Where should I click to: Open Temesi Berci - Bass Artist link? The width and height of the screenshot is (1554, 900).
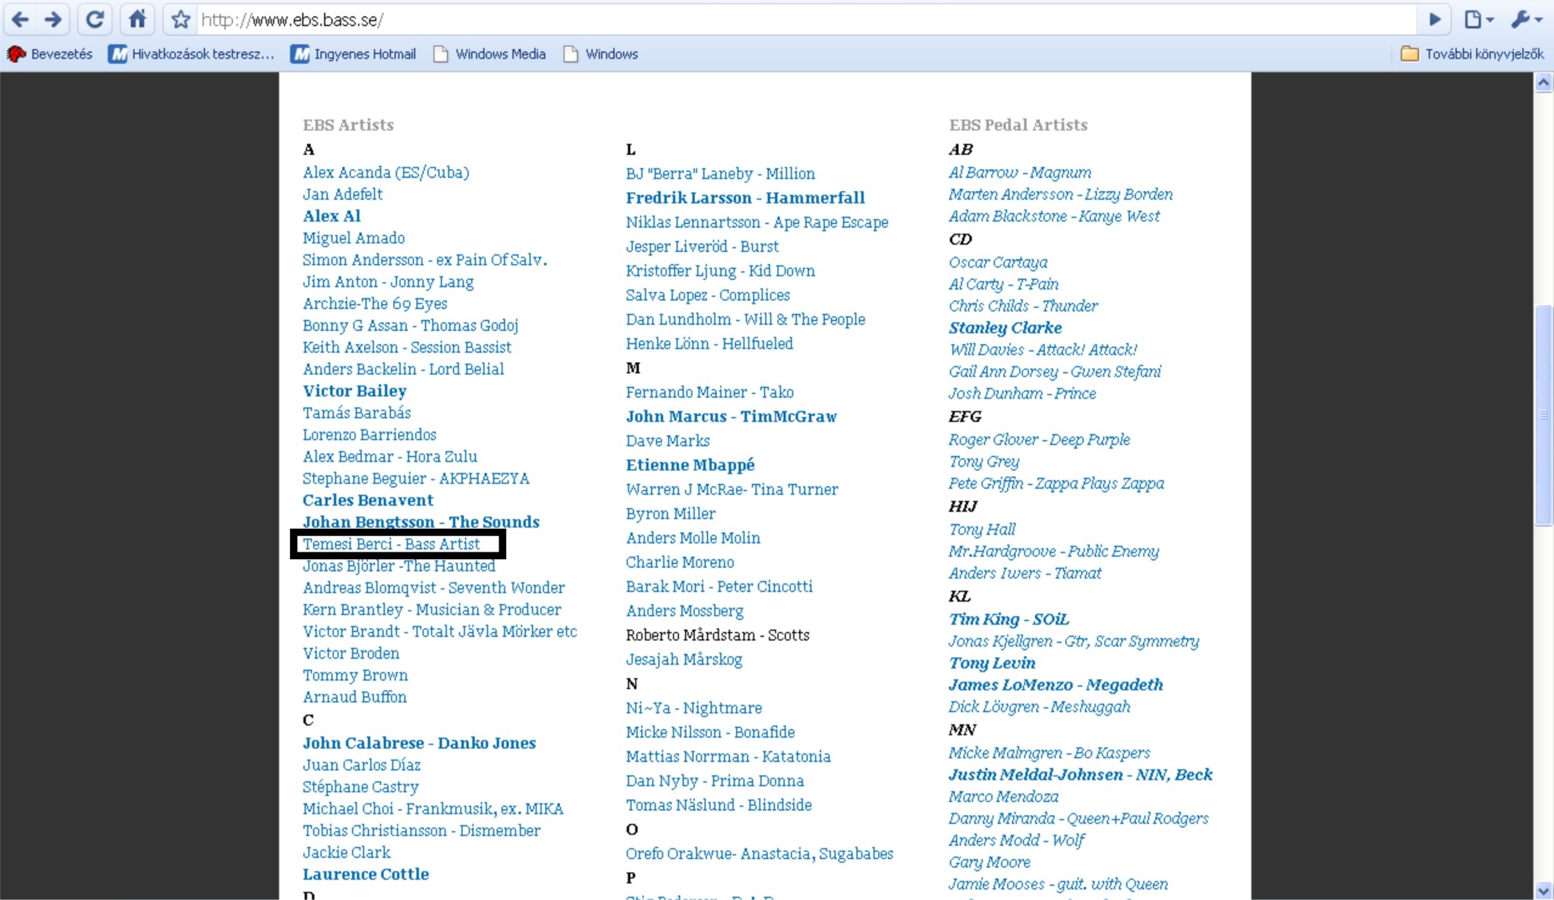coord(392,544)
